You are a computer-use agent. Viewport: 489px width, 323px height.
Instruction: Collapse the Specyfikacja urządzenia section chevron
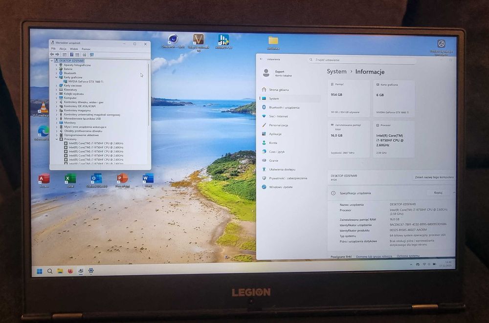click(454, 193)
